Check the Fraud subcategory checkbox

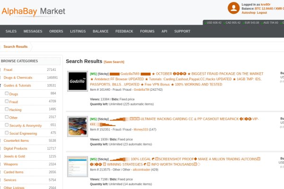coord(7,101)
